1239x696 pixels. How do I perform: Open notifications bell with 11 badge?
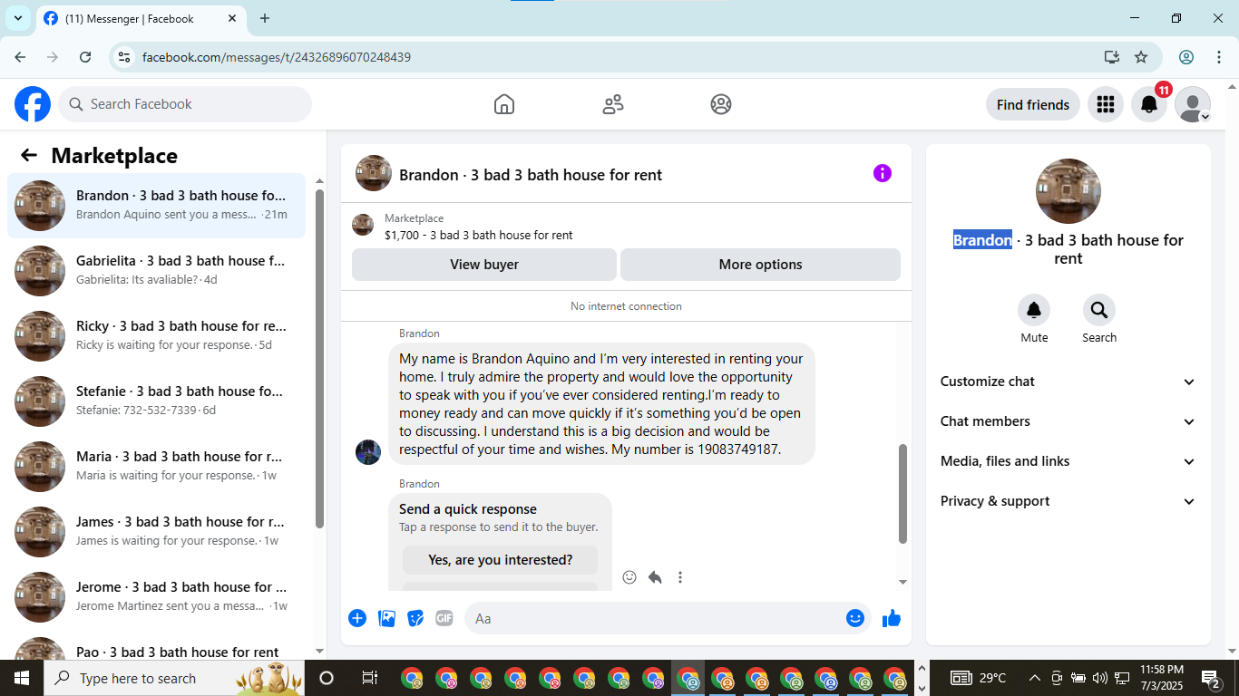(1149, 104)
